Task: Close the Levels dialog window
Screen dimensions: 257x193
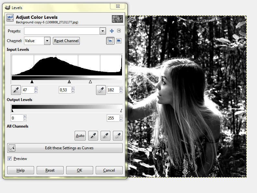Action: [x=118, y=6]
